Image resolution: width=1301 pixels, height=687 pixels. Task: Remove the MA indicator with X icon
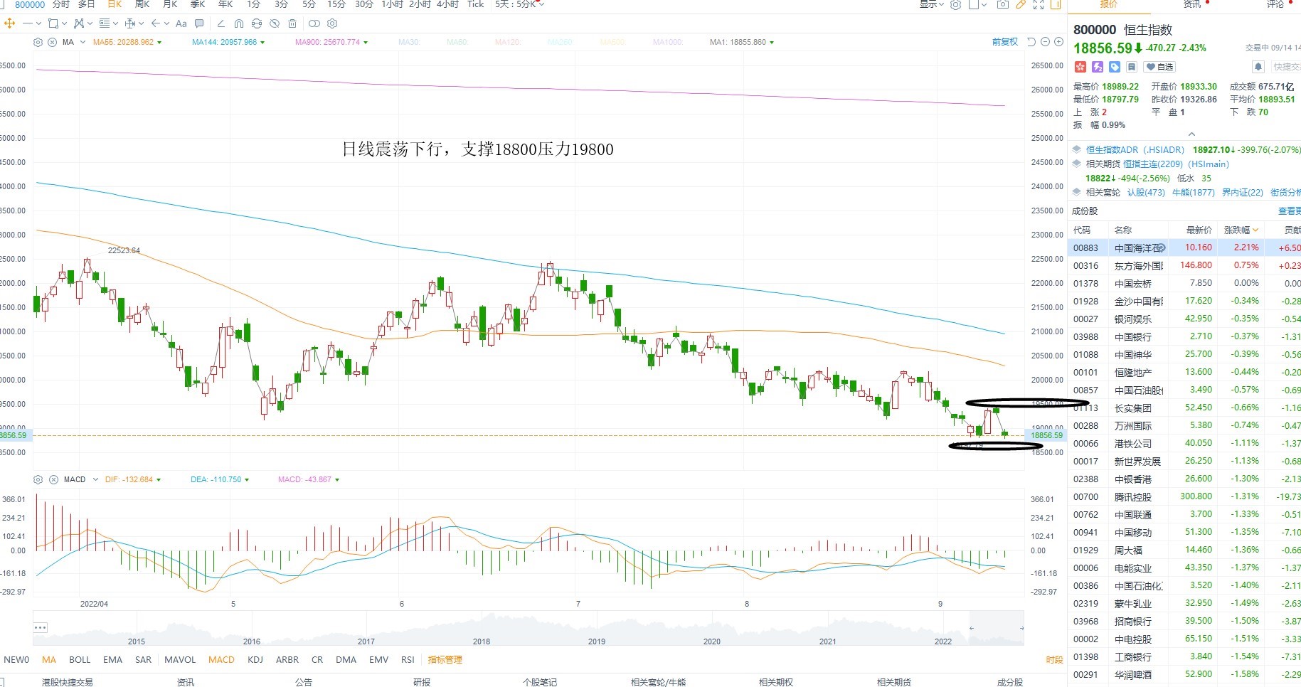pos(52,42)
